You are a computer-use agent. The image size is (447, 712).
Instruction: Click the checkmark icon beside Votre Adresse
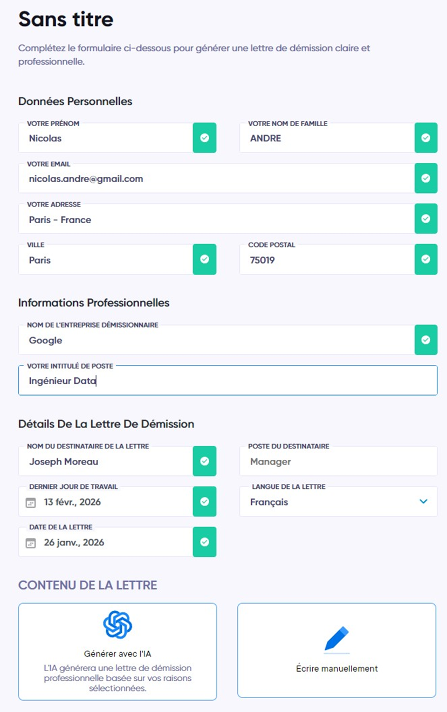coord(426,219)
